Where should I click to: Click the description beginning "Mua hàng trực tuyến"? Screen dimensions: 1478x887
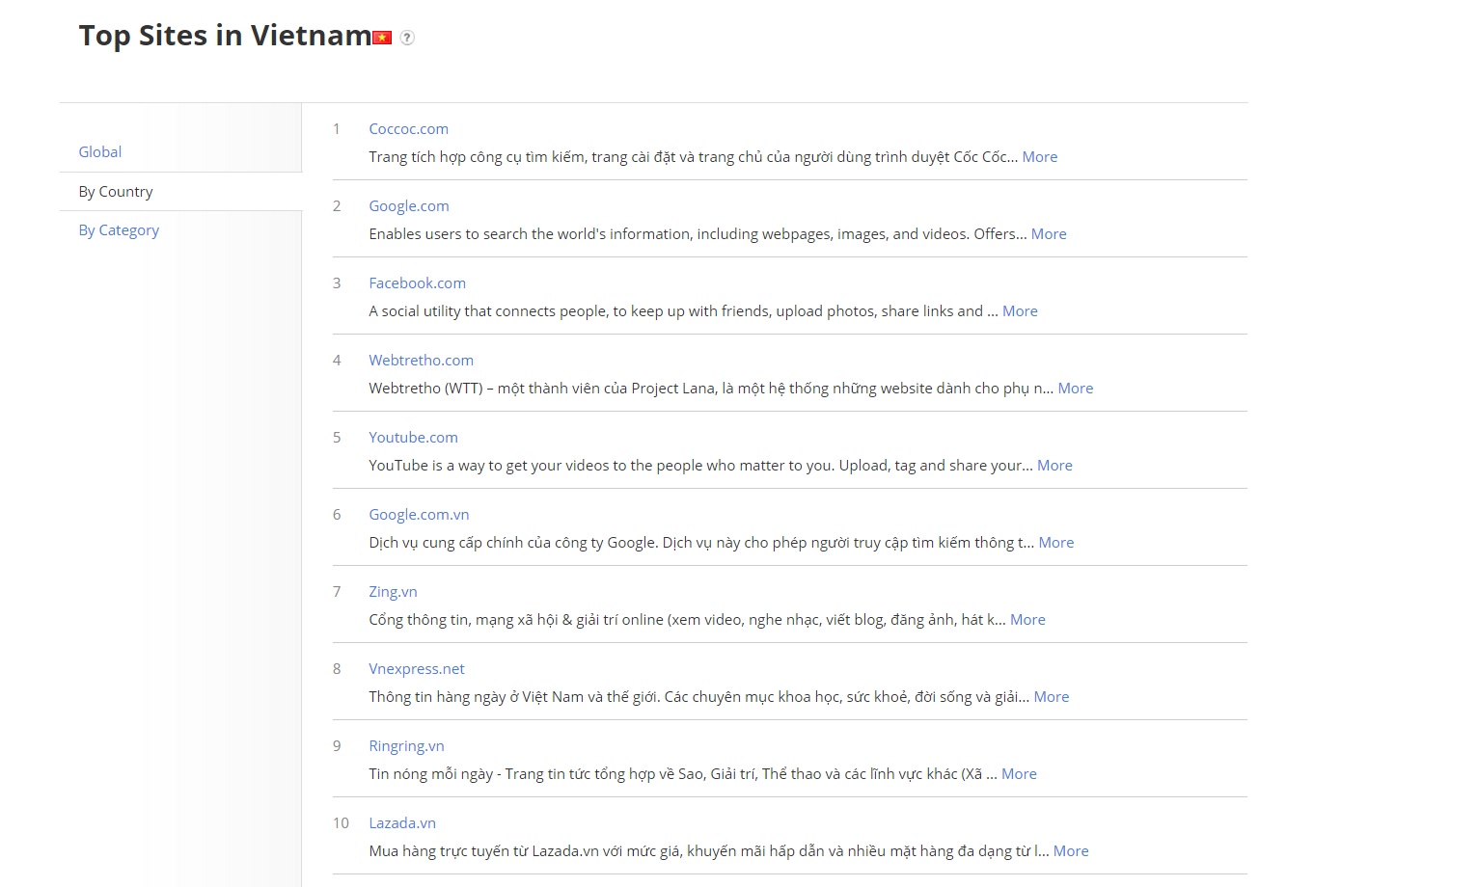[709, 851]
